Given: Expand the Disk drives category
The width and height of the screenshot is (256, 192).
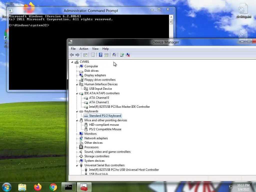Looking at the screenshot, I should [x=77, y=71].
